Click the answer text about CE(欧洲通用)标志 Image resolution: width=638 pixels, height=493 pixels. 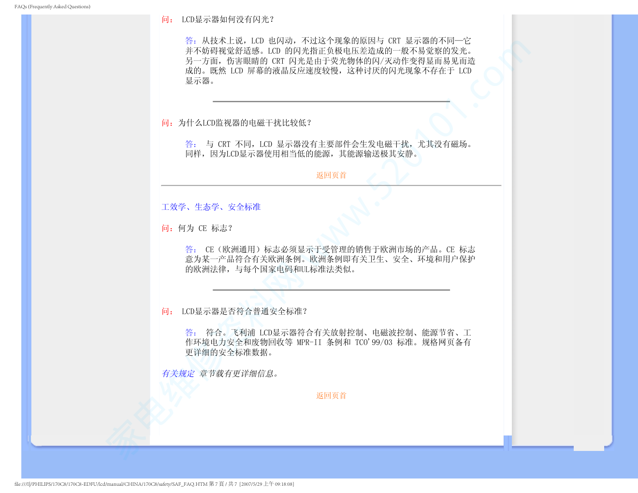click(330, 259)
